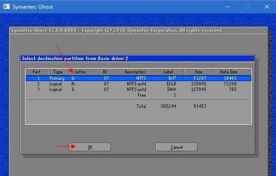Select partition 1 Primary row
Viewport: 276px width, 176px height.
[138, 78]
